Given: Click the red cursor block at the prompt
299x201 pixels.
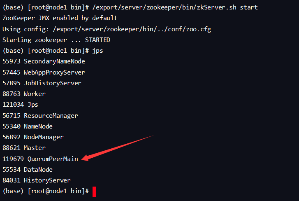Looking at the screenshot, I should [94, 191].
